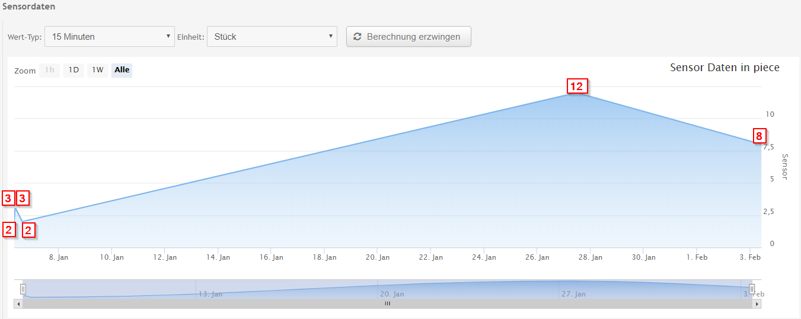This screenshot has width=801, height=319.
Task: Select the 1h zoom range
Action: pyautogui.click(x=50, y=70)
